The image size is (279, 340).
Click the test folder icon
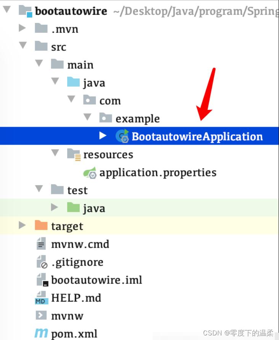click(57, 190)
